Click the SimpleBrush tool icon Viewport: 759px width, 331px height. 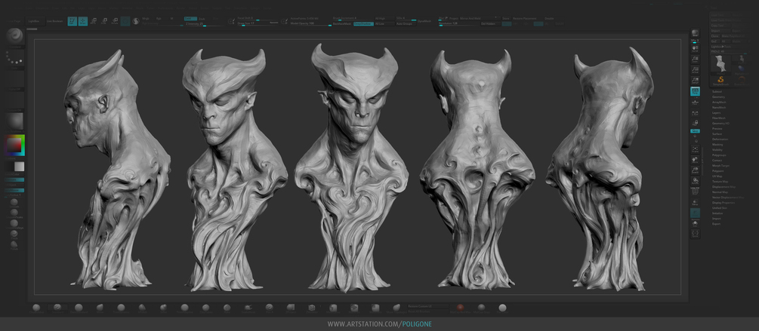coord(720,81)
